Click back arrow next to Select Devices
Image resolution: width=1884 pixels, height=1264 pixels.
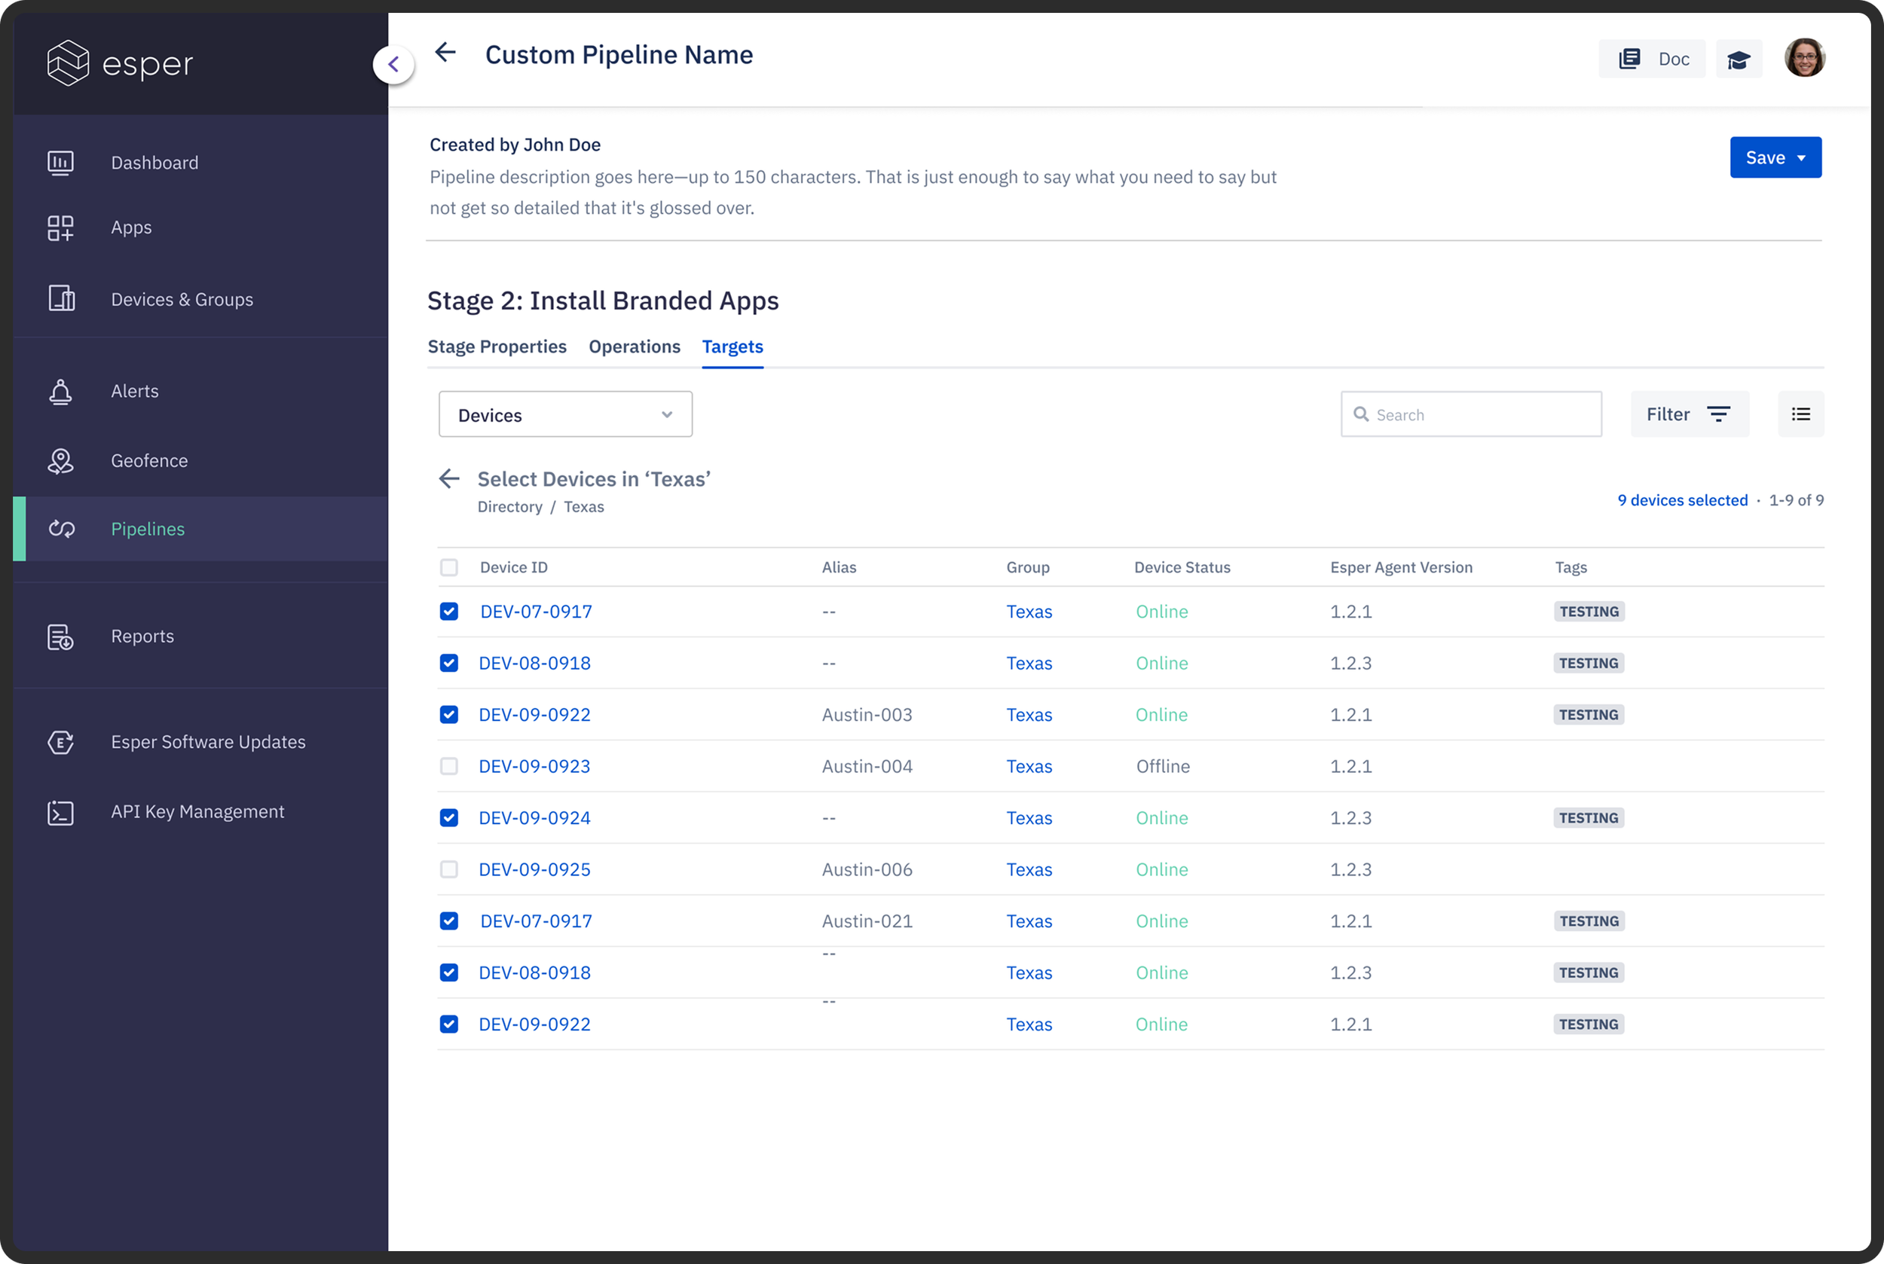click(x=449, y=479)
